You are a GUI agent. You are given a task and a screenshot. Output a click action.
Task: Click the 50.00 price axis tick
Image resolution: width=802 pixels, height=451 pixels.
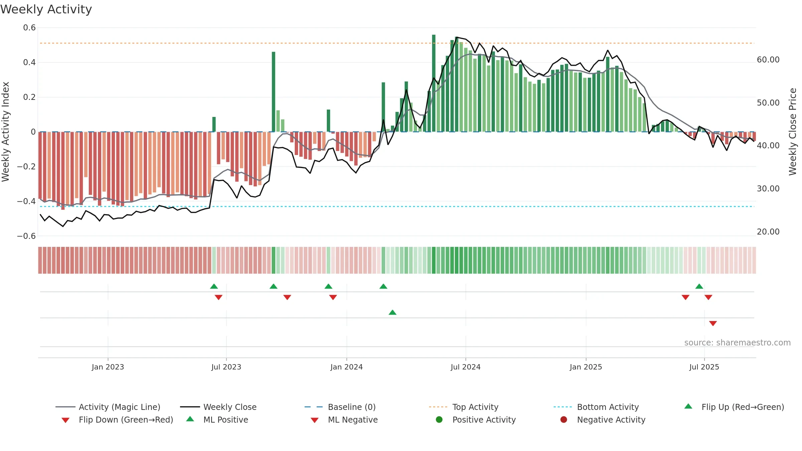tap(768, 103)
